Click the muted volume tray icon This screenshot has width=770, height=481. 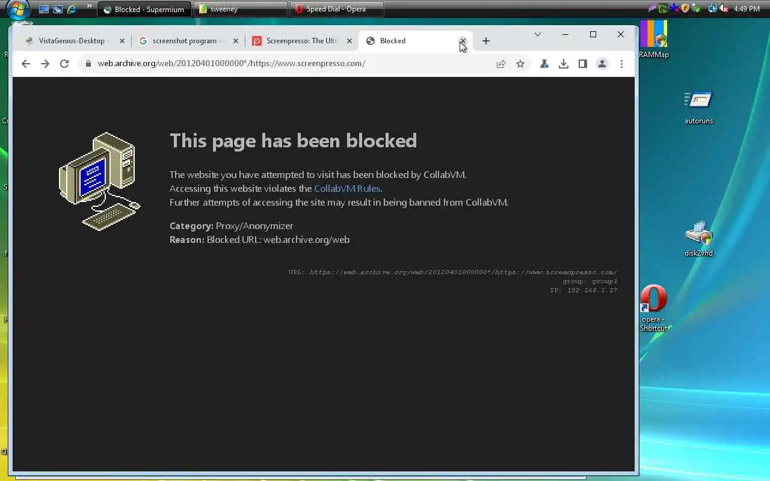(x=724, y=8)
